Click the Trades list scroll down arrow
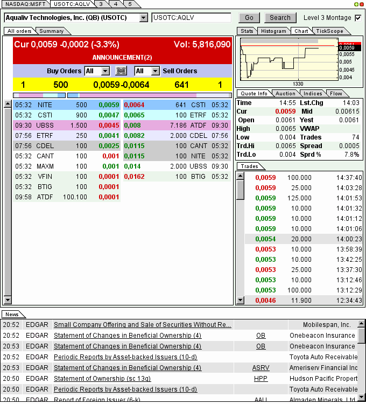Screen dimensions: 366x404 (241, 299)
